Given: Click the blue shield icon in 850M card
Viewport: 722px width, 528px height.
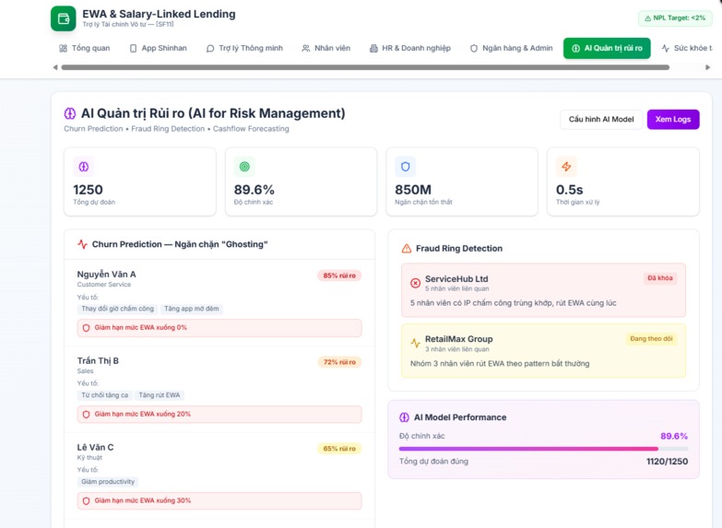Looking at the screenshot, I should coord(405,167).
